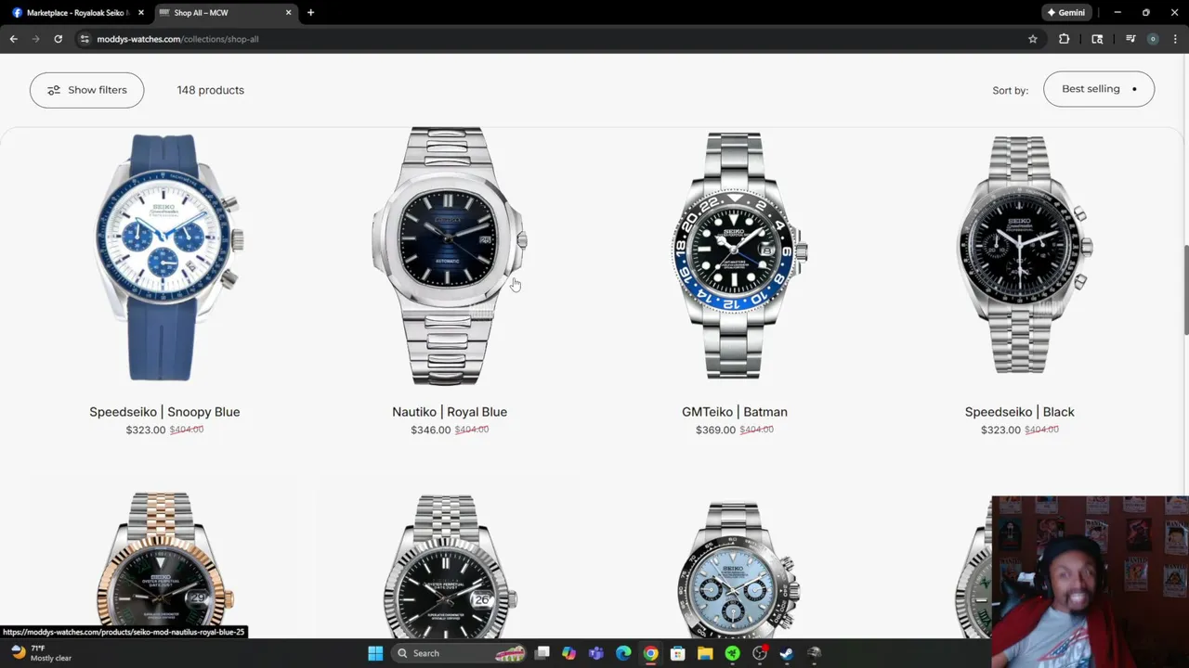
Task: Open the media controls music icon
Action: pyautogui.click(x=1130, y=39)
